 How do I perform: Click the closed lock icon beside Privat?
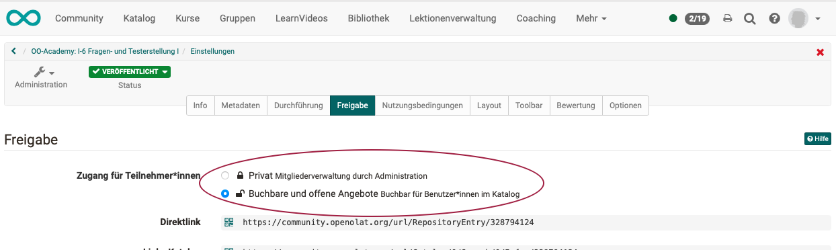pos(240,176)
